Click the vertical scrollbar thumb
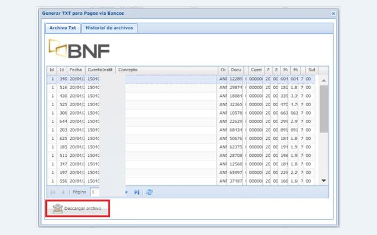The width and height of the screenshot is (377, 235). [324, 109]
